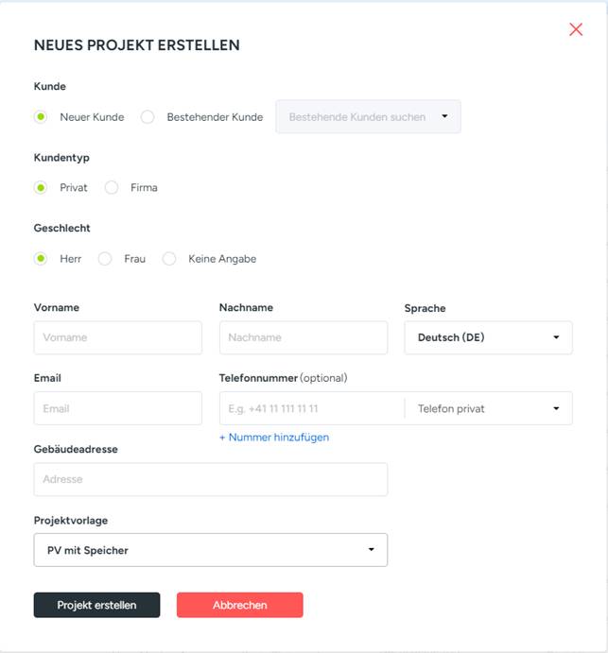Screen dimensions: 608x653
Task: Switch customer type to Firma
Action: click(x=112, y=188)
